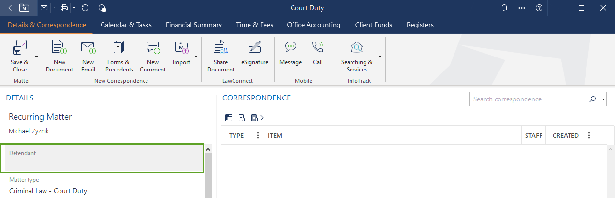Add a New Comment

point(153,48)
